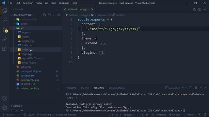Split the terminal panel
The image size is (209, 117).
coord(191,88)
